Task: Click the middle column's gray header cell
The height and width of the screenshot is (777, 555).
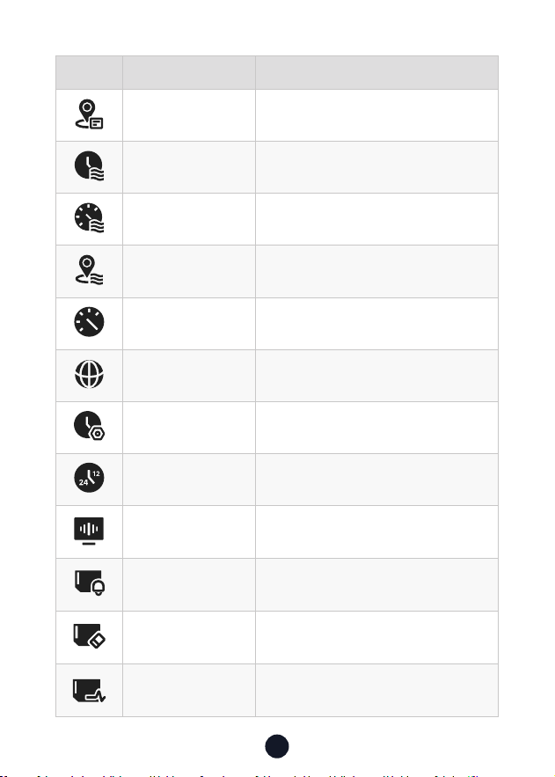Action: [189, 73]
